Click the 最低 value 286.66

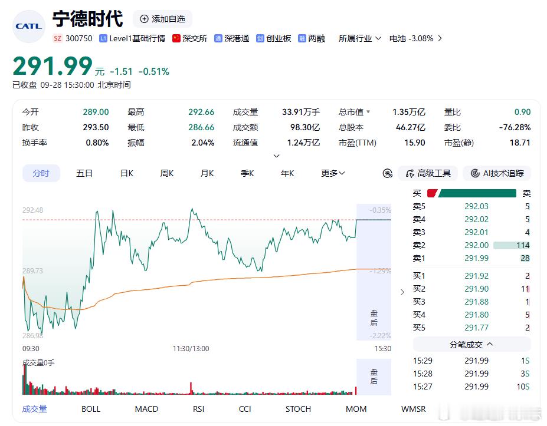[201, 127]
